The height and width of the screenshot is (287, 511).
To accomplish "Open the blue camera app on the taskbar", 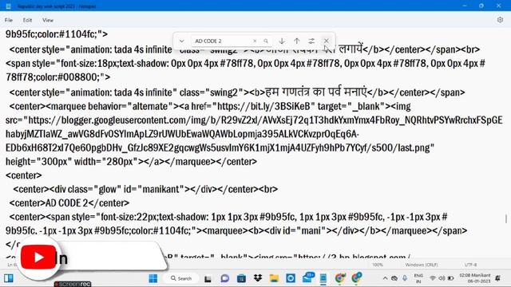I will click(291, 278).
